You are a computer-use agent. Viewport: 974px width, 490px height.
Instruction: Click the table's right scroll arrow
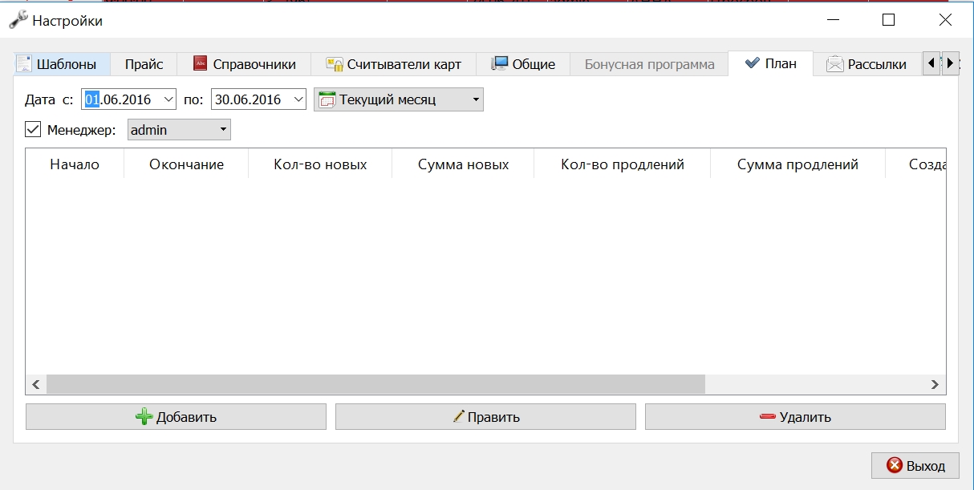[935, 384]
